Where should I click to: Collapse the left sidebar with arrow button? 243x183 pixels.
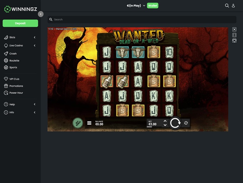point(41,14)
